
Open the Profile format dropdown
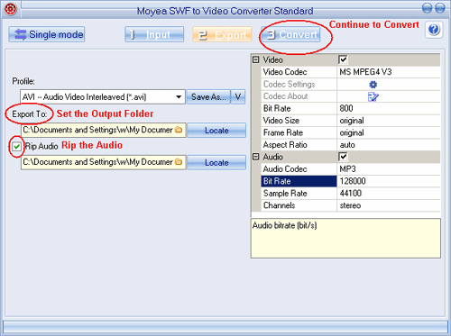tap(179, 97)
